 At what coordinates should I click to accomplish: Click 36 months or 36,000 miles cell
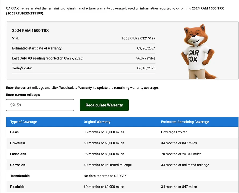(104, 132)
